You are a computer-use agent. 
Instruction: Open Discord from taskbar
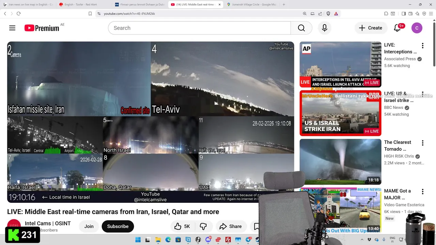coord(208,240)
